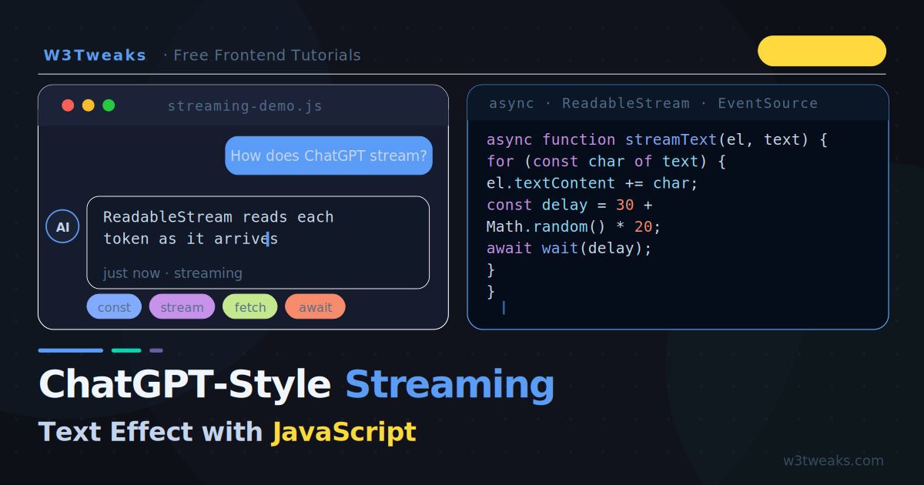
Task: Select the const tag chip
Action: (114, 306)
